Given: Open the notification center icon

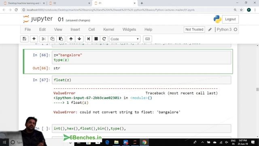Looking at the screenshot, I should pyautogui.click(x=253, y=142).
